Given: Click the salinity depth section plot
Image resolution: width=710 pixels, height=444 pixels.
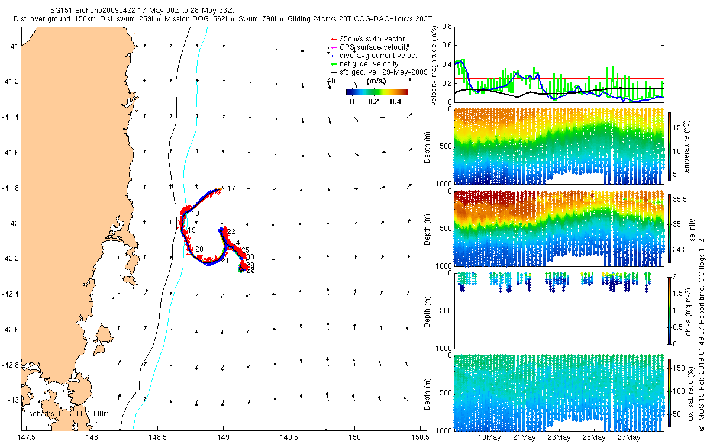Looking at the screenshot, I should 559,229.
